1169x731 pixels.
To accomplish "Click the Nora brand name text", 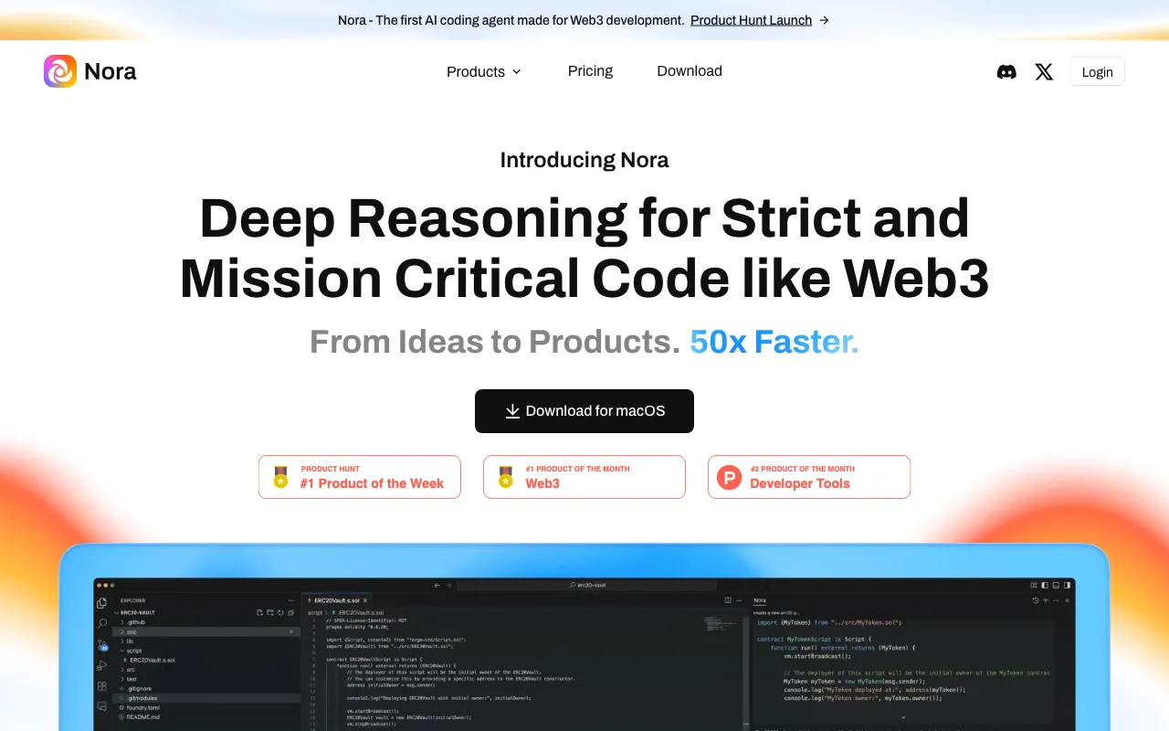I will coord(111,71).
